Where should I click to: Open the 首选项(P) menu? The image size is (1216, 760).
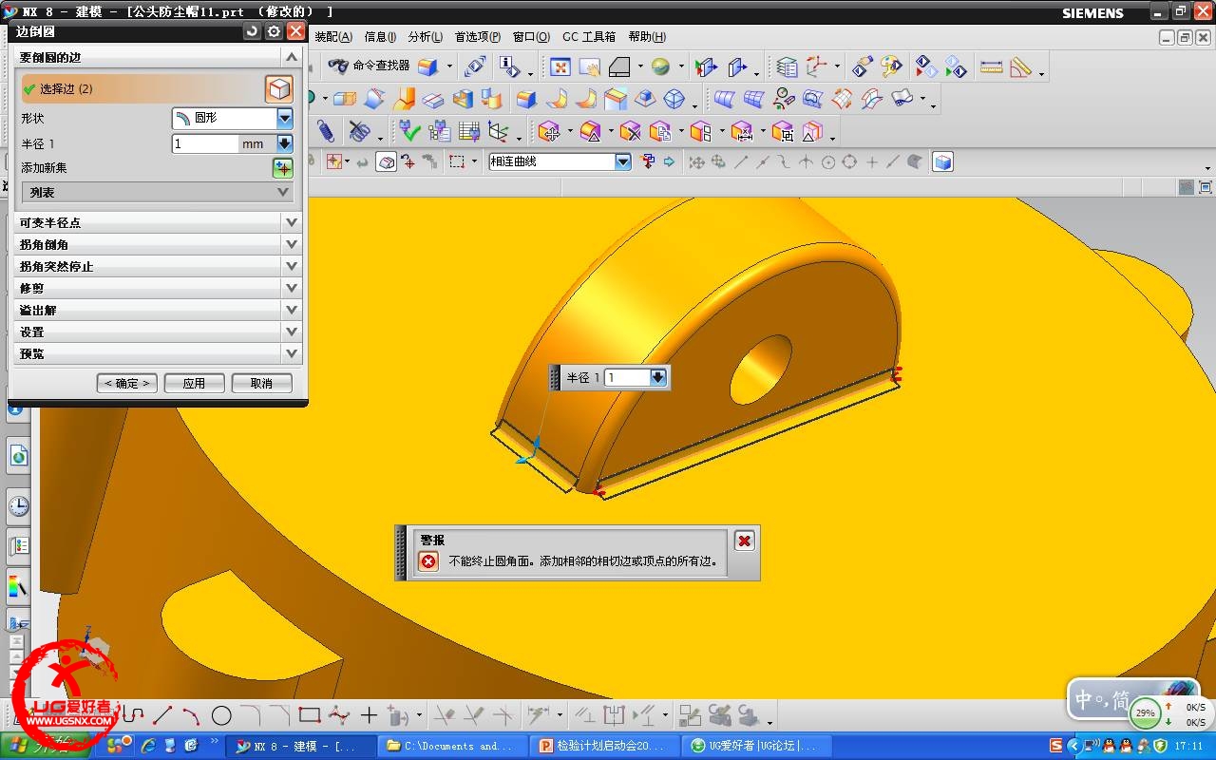point(477,37)
